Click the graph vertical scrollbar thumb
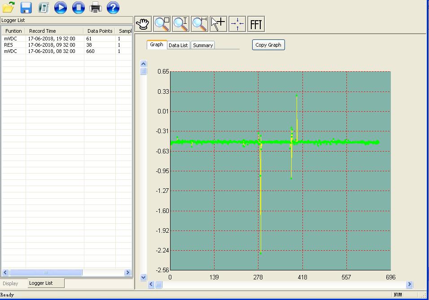This screenshot has height=300, width=429. 143,71
